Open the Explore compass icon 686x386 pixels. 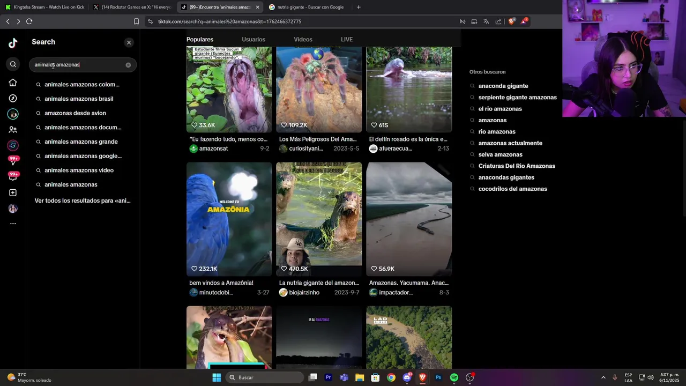pyautogui.click(x=13, y=99)
